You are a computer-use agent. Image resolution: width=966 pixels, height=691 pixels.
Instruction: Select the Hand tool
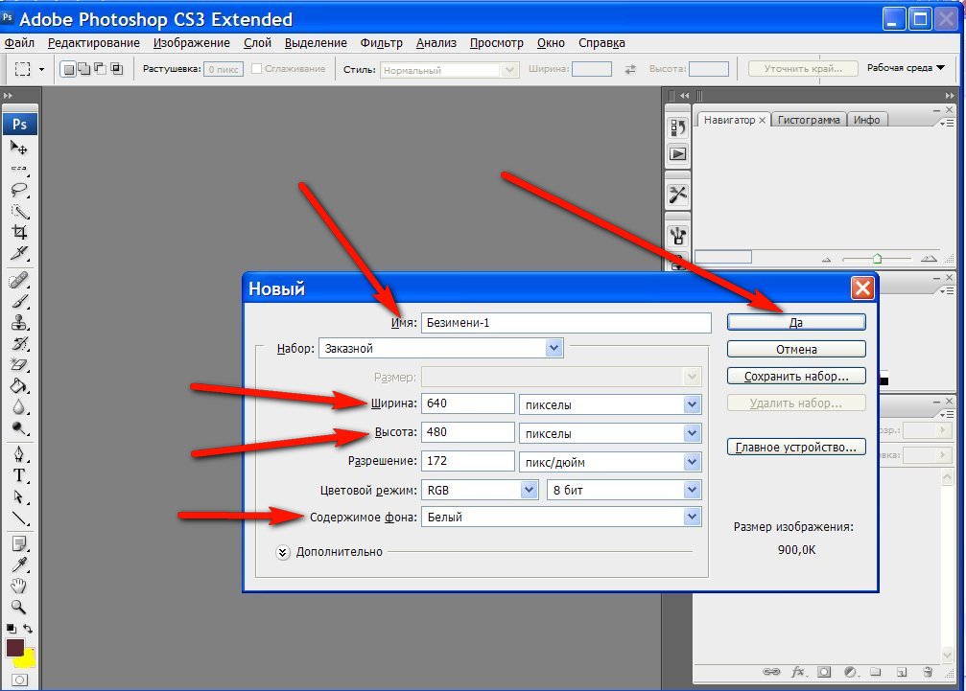click(x=19, y=586)
